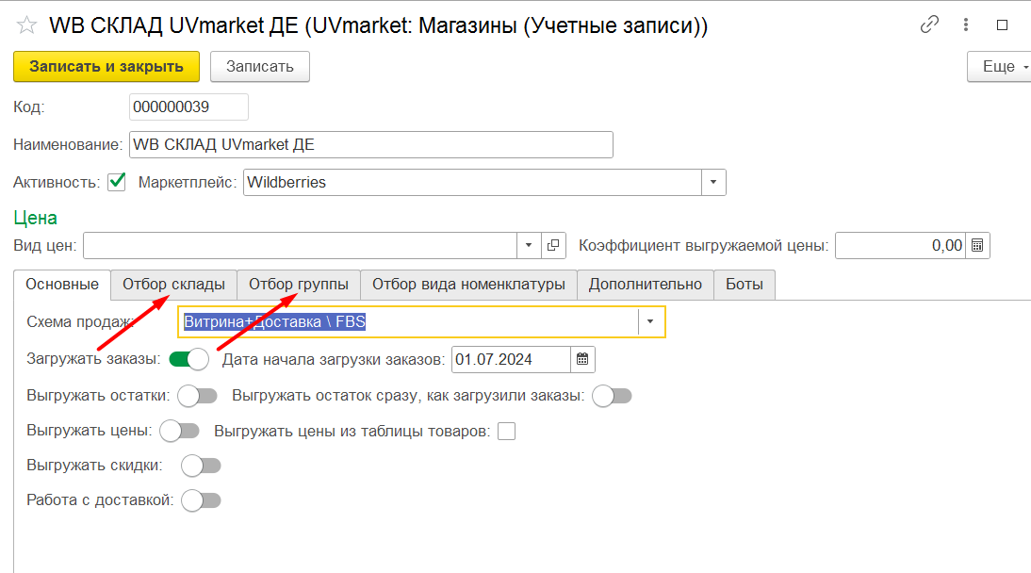1031x573 pixels.
Task: Switch to the Отбор склады tab
Action: 173,285
